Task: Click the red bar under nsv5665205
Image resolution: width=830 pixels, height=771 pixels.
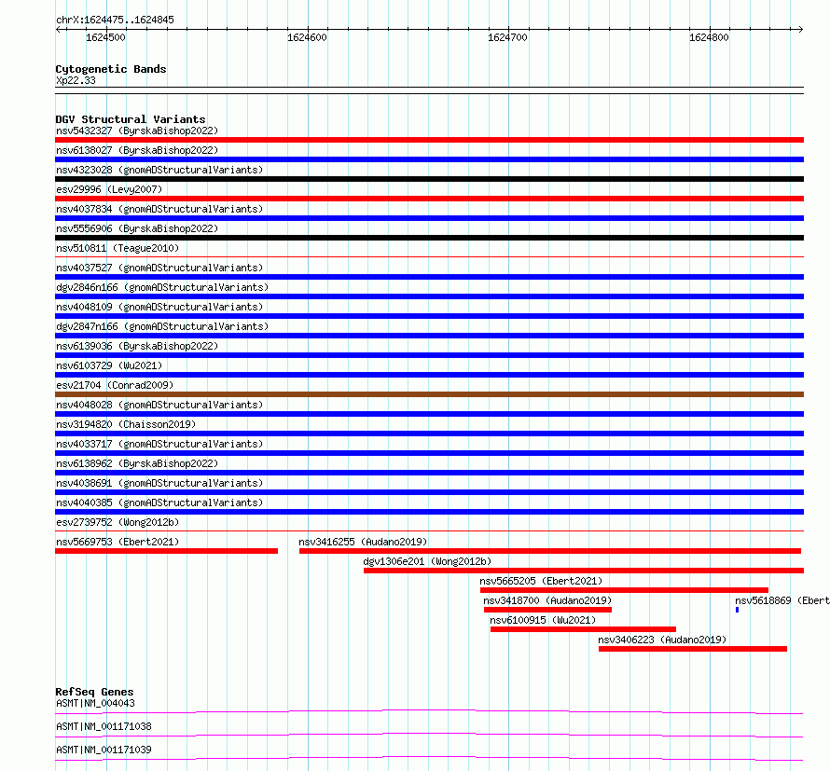Action: [624, 590]
